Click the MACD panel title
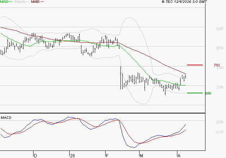 [x=6, y=118]
